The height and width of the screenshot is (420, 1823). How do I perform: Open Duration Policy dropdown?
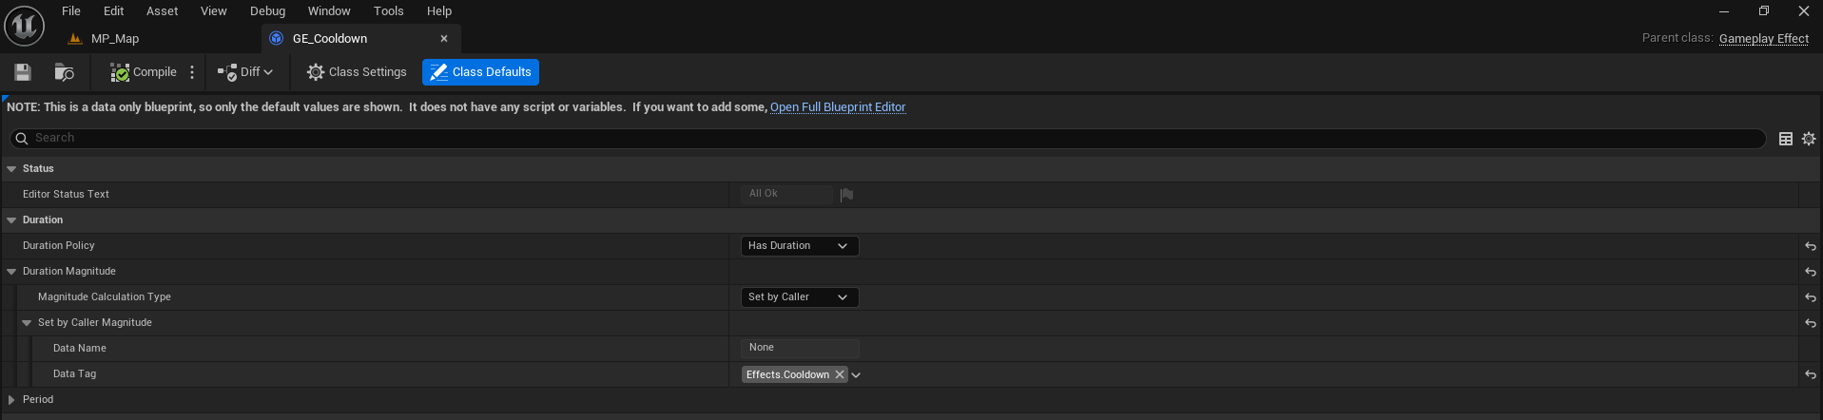[799, 246]
